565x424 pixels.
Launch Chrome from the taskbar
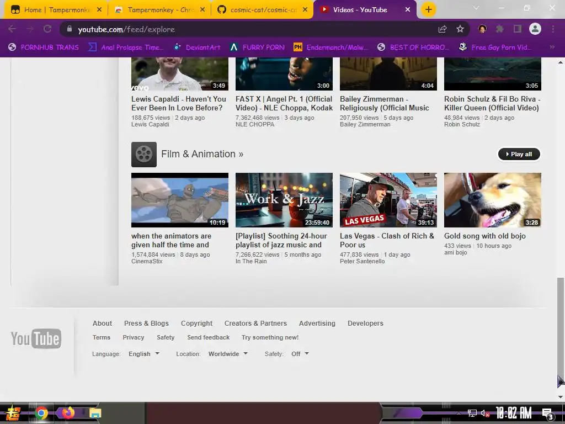pyautogui.click(x=41, y=413)
